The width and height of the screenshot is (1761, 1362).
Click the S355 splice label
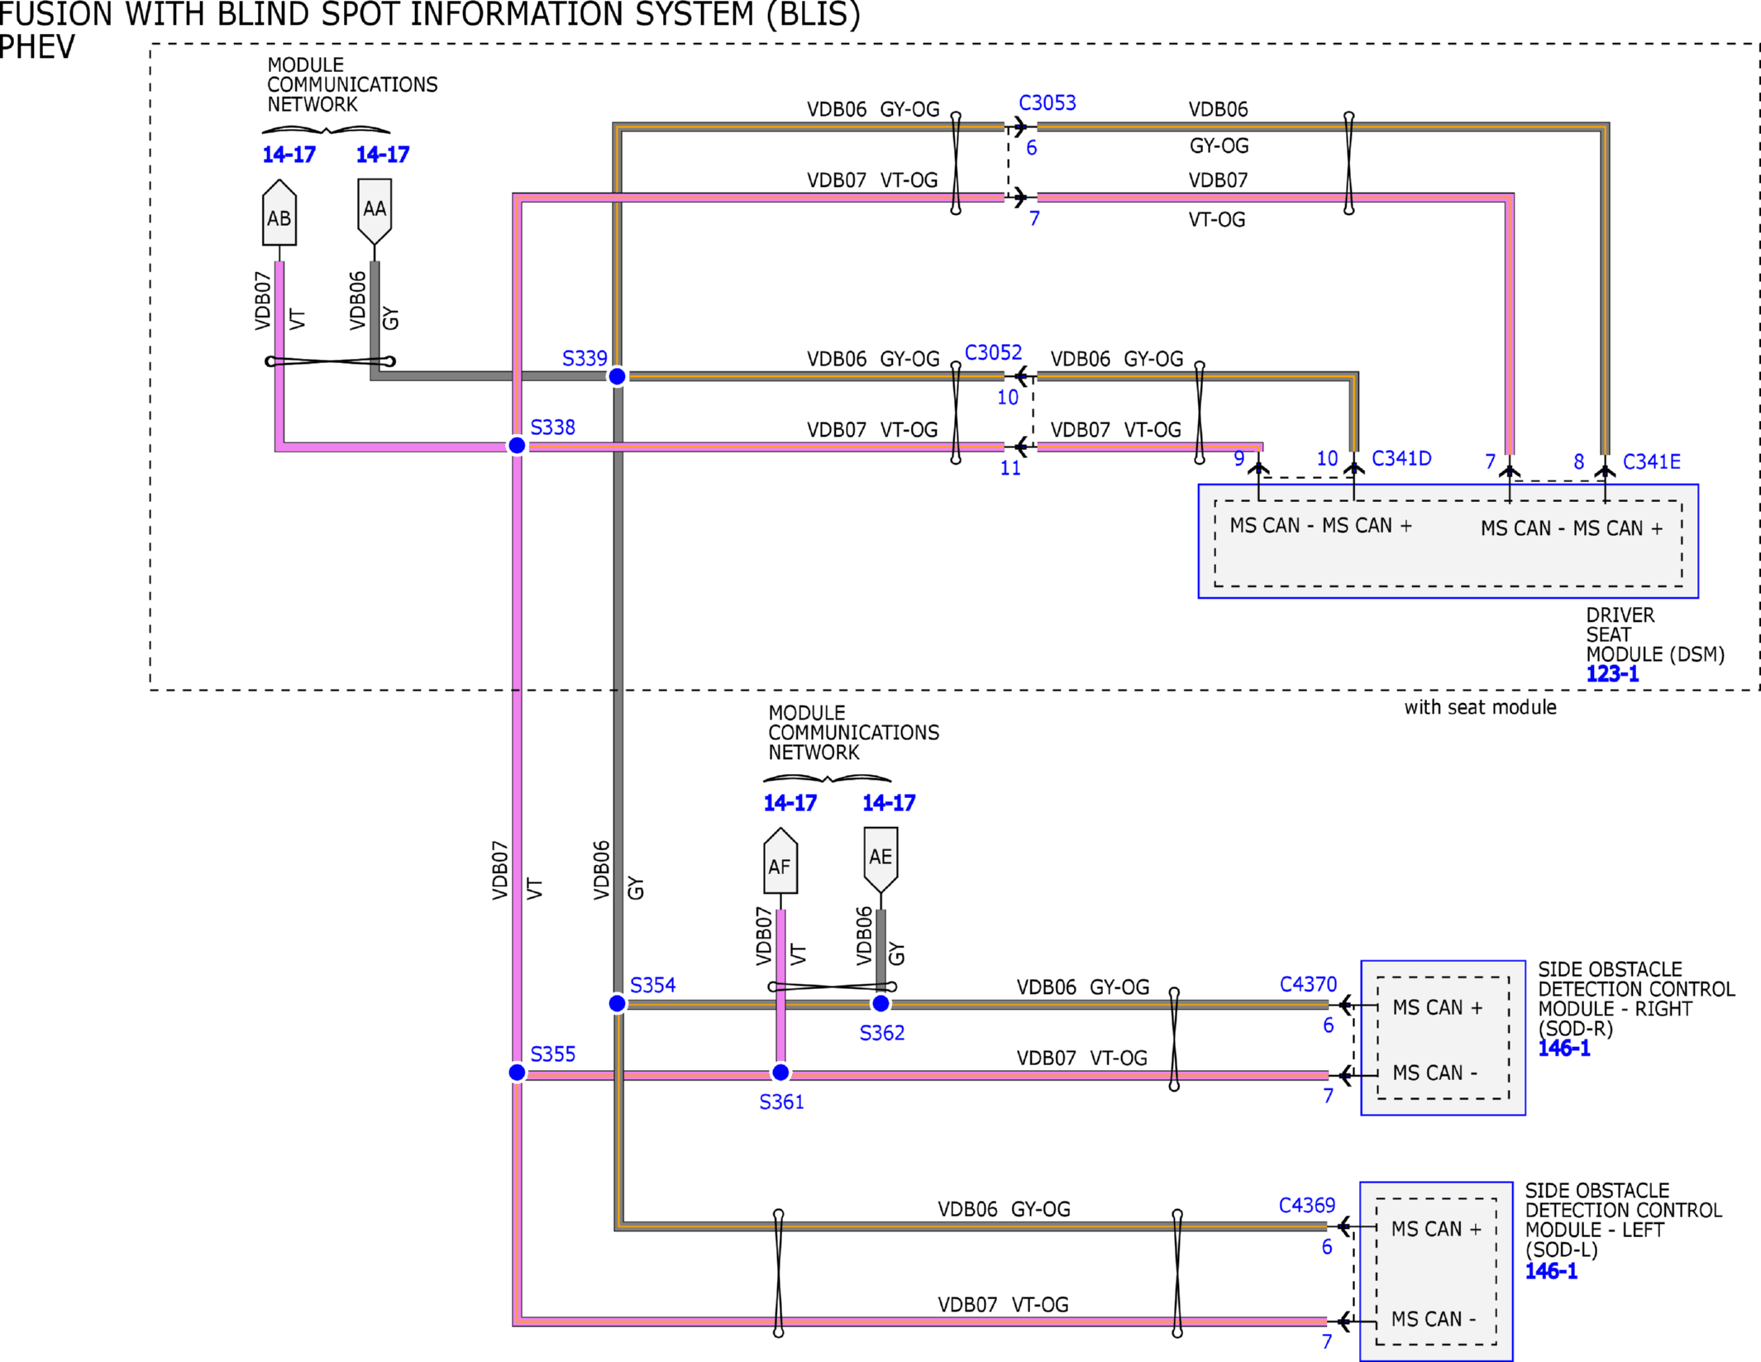pos(552,1054)
